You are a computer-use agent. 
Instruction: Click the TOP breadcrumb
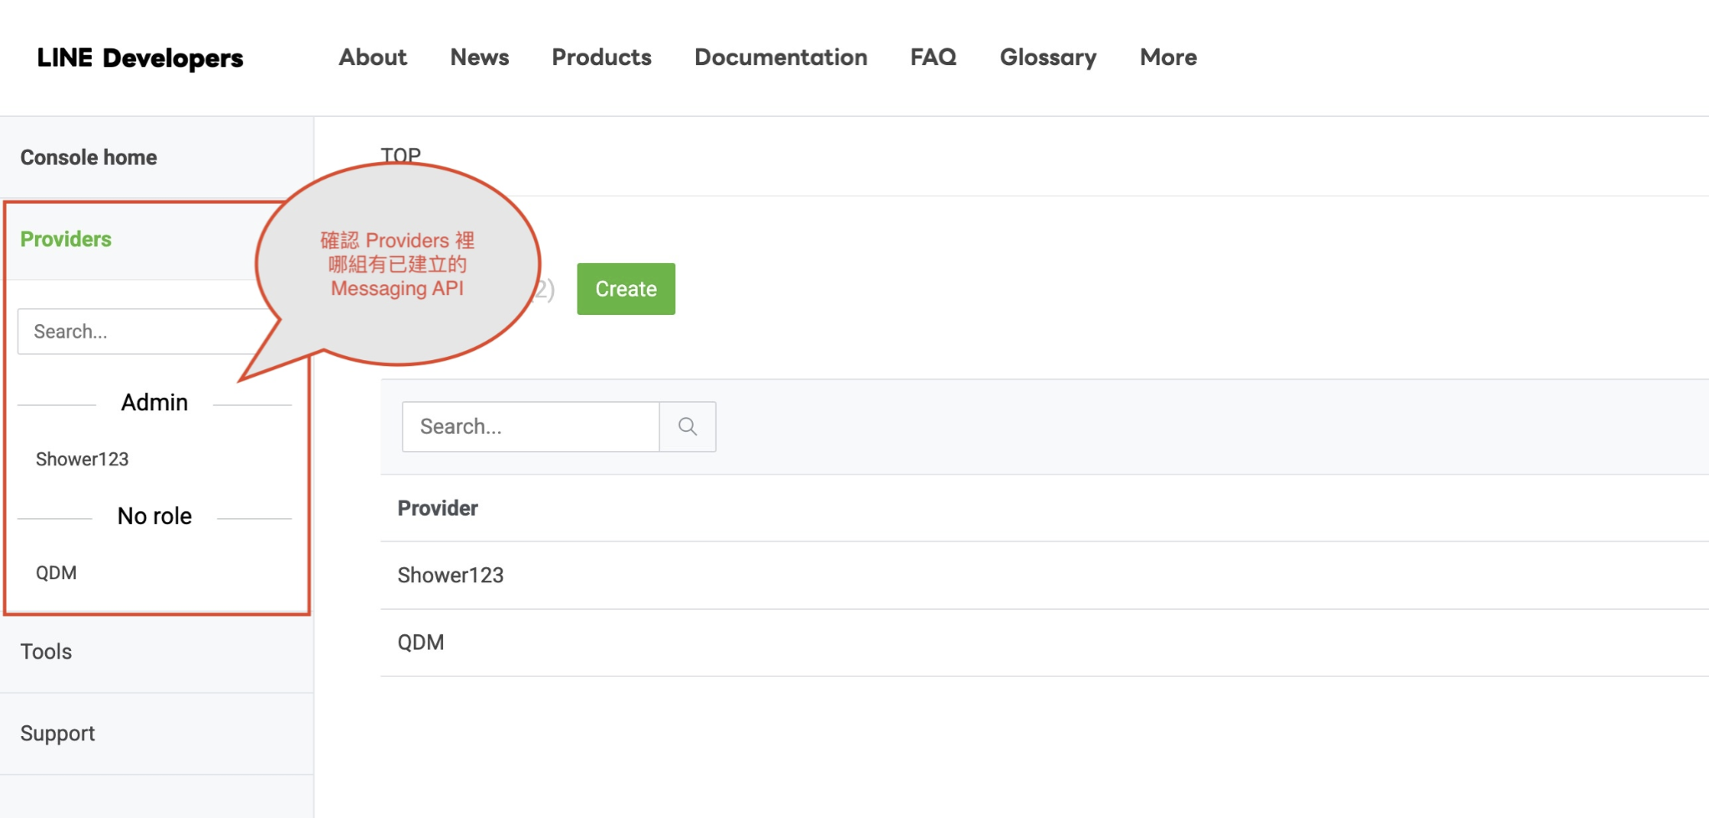[x=401, y=154]
